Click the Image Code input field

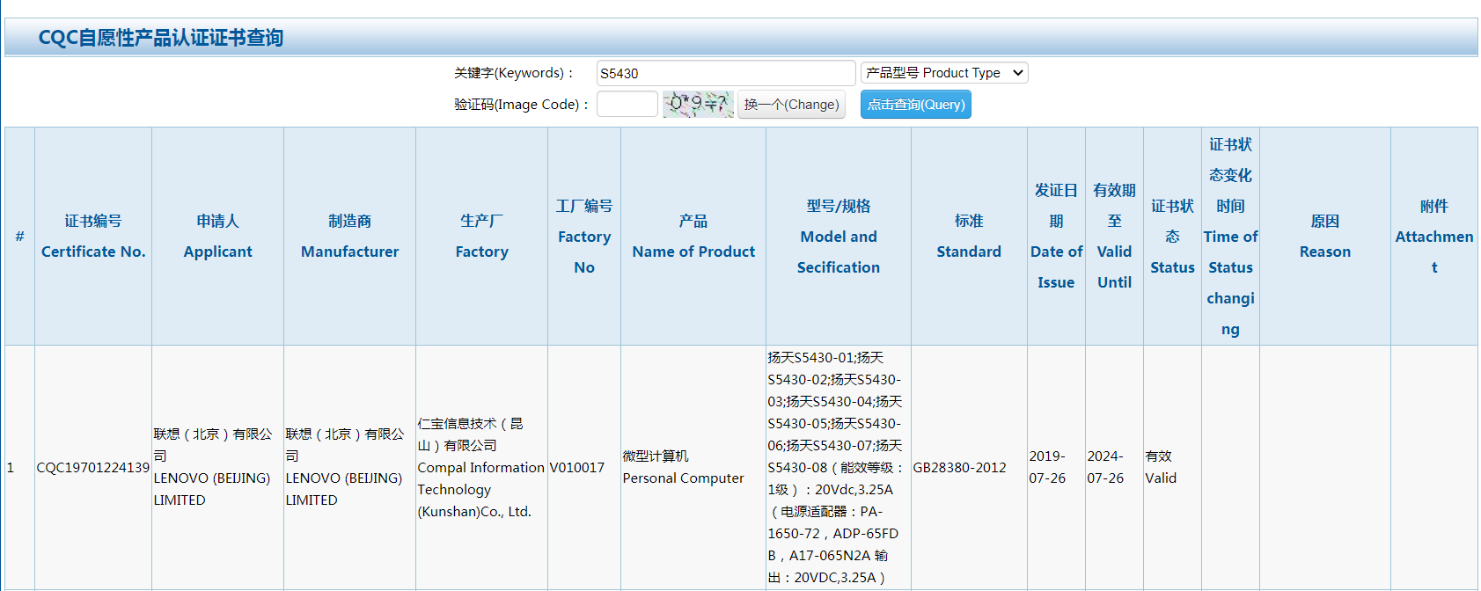(x=627, y=104)
